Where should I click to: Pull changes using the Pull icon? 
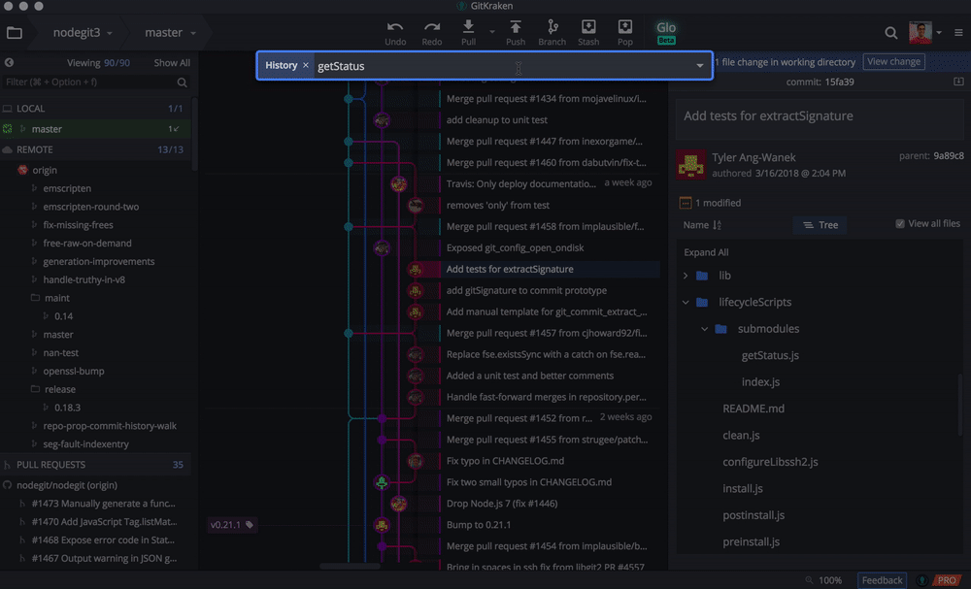click(x=468, y=26)
